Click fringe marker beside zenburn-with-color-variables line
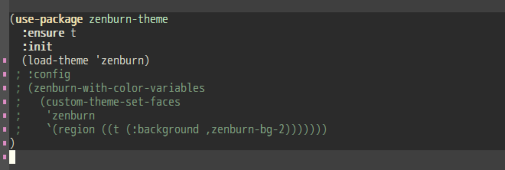The height and width of the screenshot is (170, 505). (5, 88)
